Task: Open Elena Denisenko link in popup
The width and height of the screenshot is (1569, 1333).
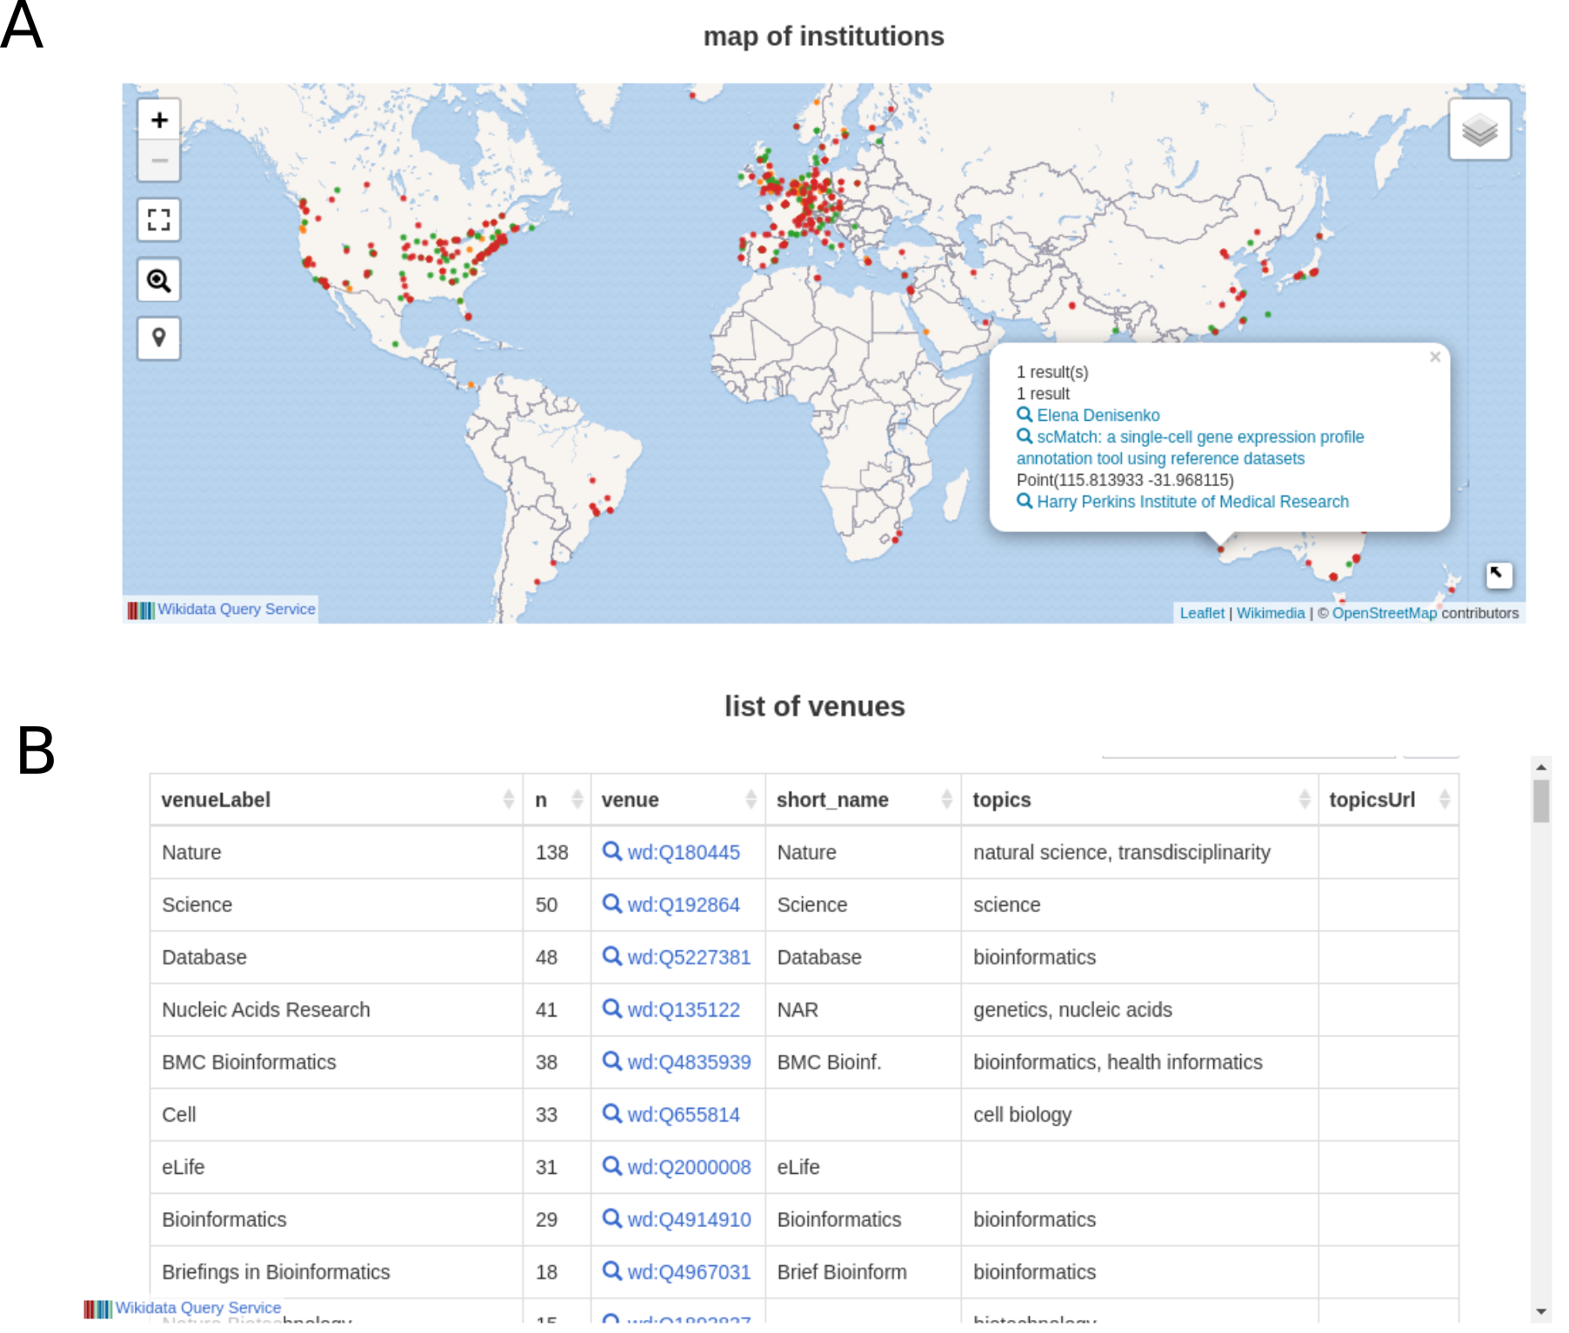Action: (x=1098, y=416)
